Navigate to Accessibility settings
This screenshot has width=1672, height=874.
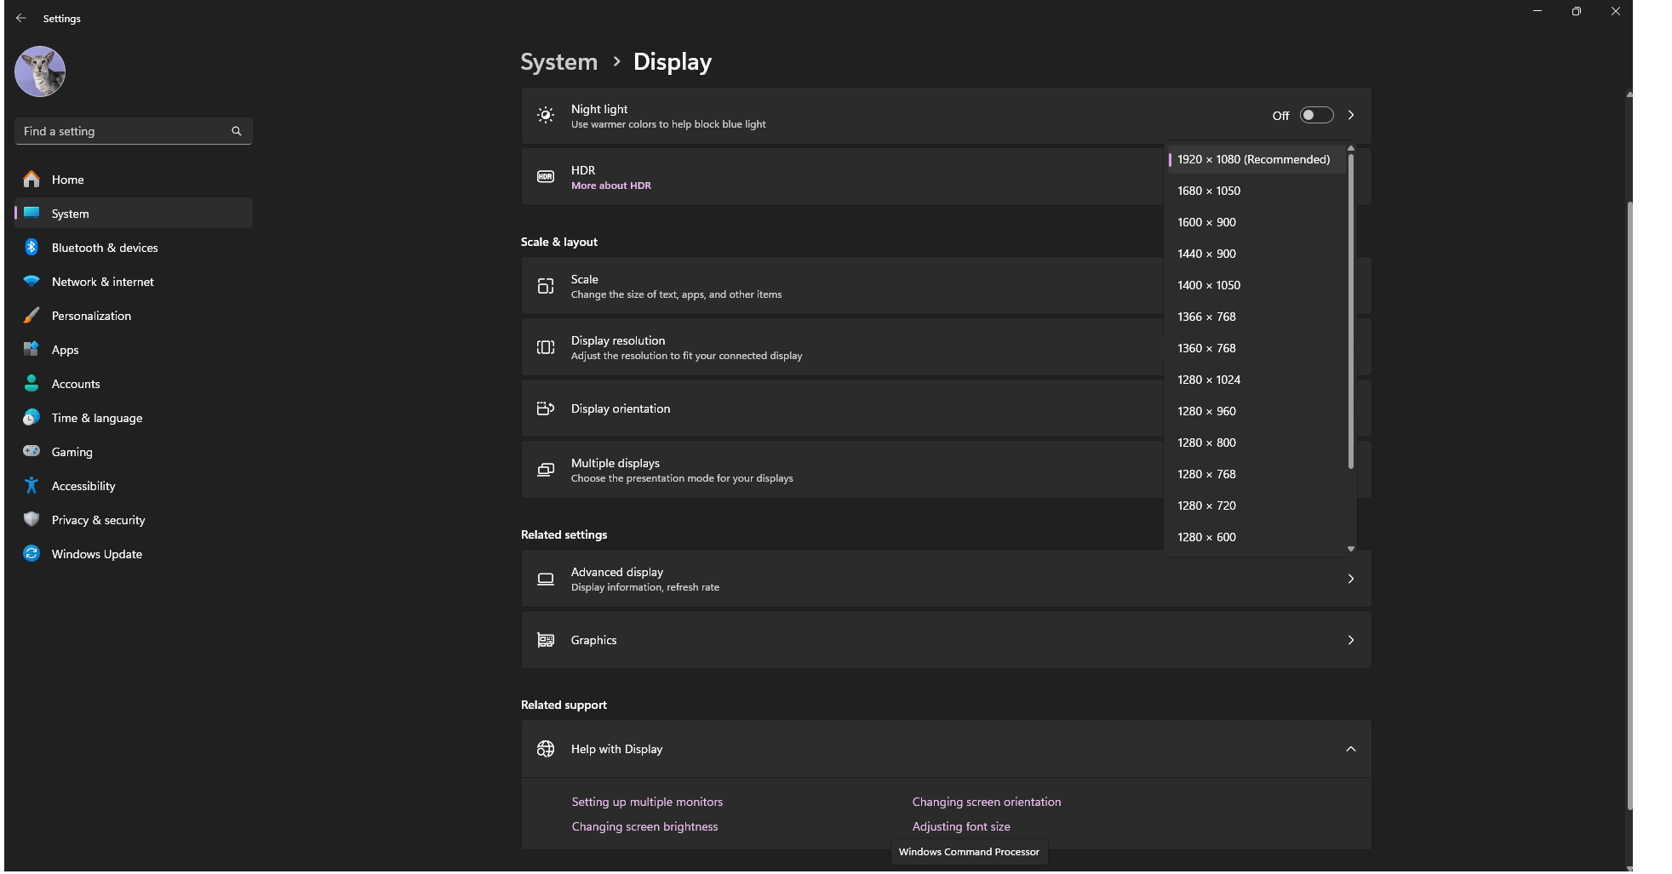click(134, 485)
